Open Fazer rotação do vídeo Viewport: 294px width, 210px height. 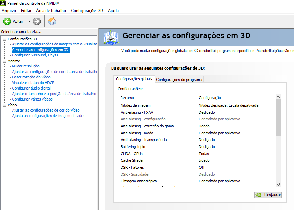pos(31,77)
